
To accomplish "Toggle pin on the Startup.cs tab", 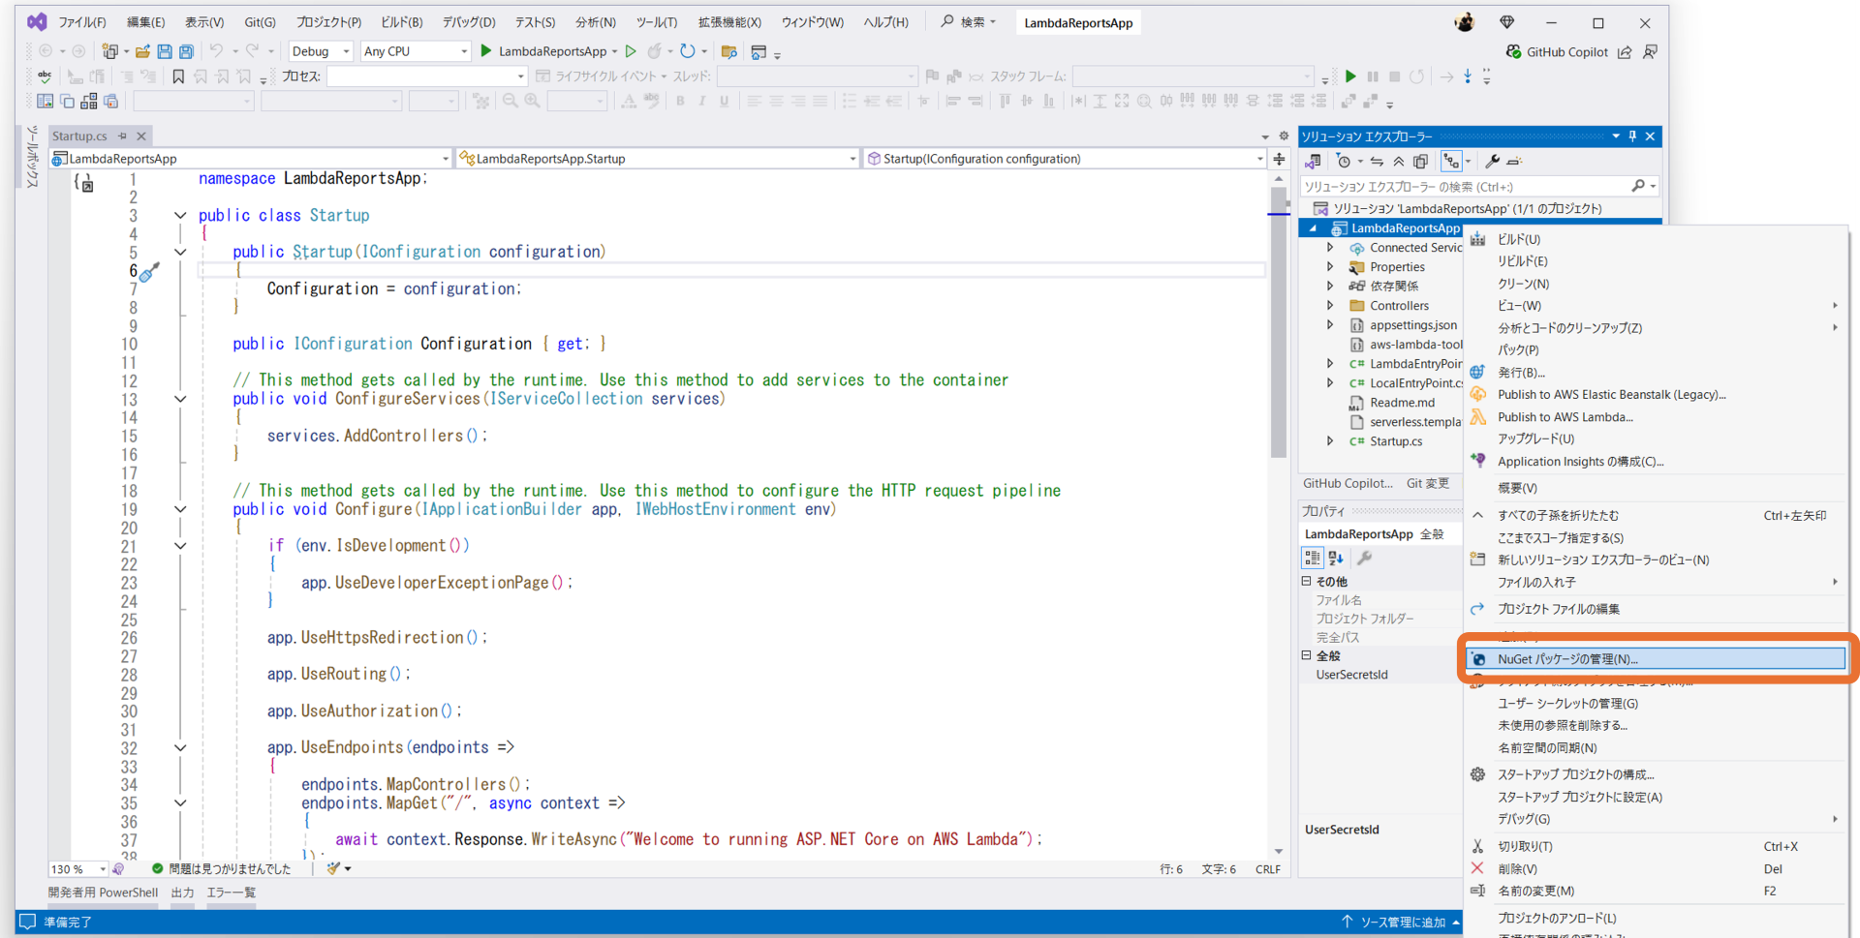I will coord(122,136).
